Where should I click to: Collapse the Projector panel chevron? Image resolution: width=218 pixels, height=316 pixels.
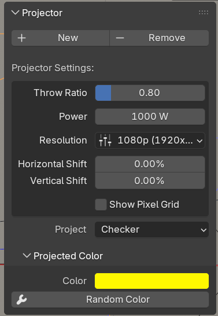[x=15, y=13]
